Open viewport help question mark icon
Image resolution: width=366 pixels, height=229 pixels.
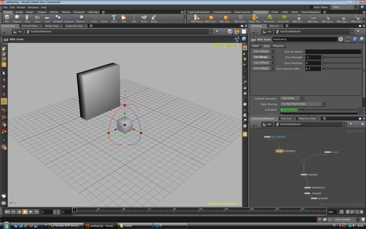tap(244, 39)
